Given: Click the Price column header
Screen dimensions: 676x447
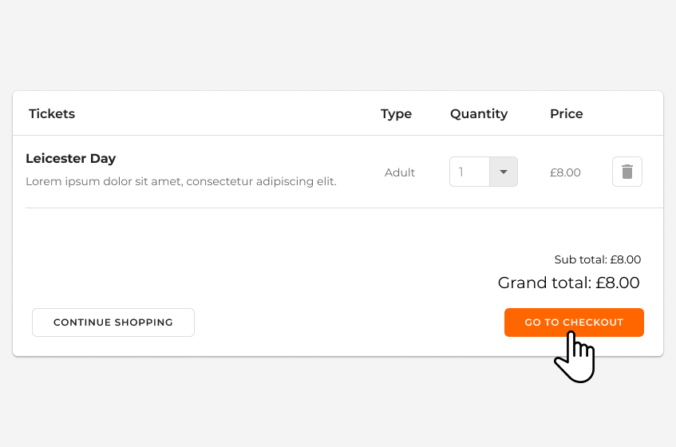Looking at the screenshot, I should coord(566,113).
